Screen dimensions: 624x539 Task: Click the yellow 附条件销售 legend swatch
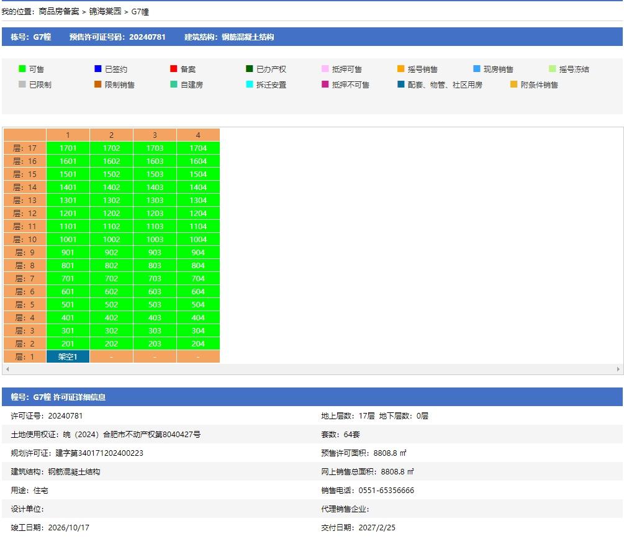[513, 84]
